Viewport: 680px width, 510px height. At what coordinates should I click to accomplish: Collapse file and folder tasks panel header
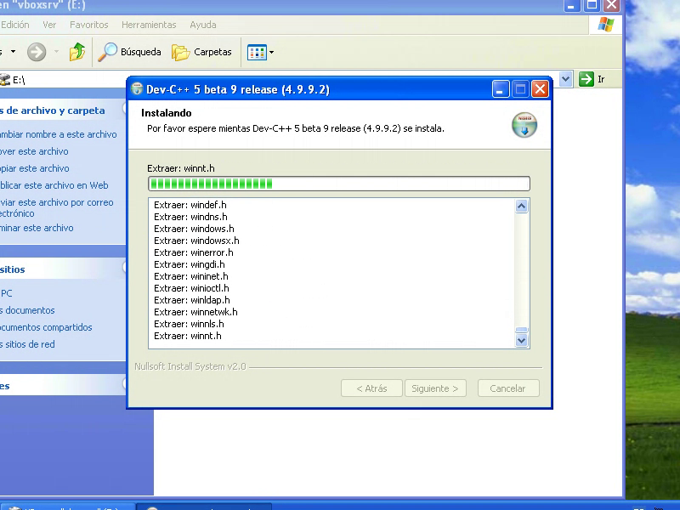point(63,110)
